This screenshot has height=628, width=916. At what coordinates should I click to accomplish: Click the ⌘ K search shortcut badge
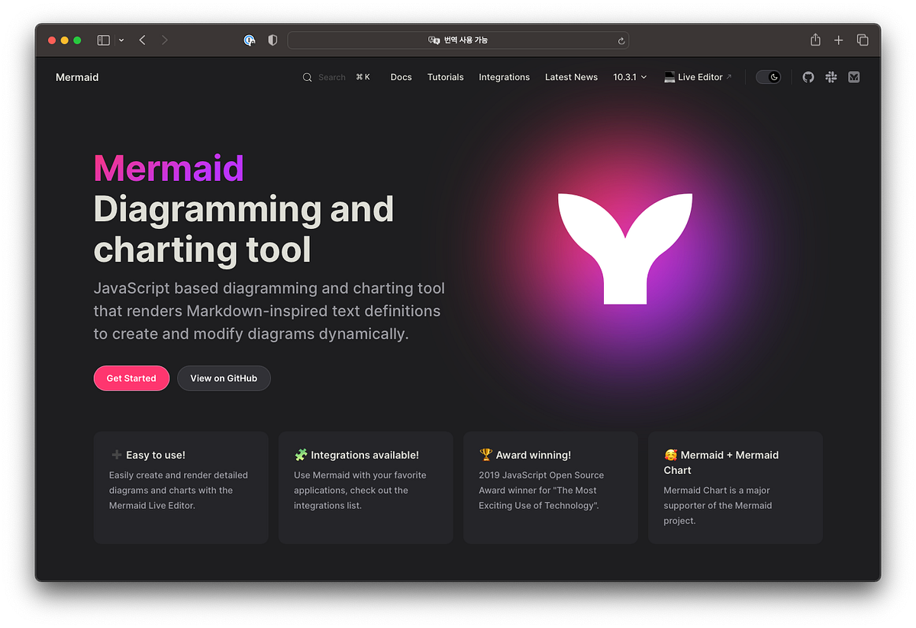pos(363,77)
